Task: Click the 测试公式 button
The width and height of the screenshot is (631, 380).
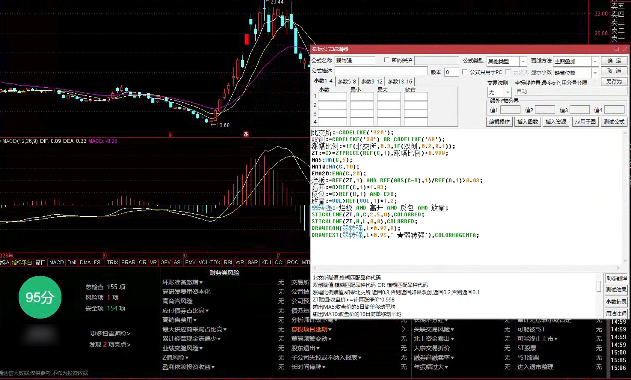Action: coord(614,122)
